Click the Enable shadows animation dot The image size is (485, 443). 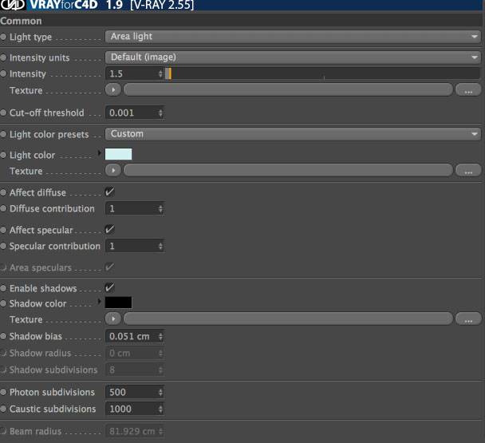(3, 288)
